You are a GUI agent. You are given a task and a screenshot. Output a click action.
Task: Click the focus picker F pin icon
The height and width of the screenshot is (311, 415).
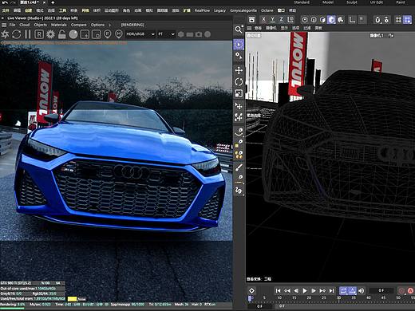(x=108, y=34)
